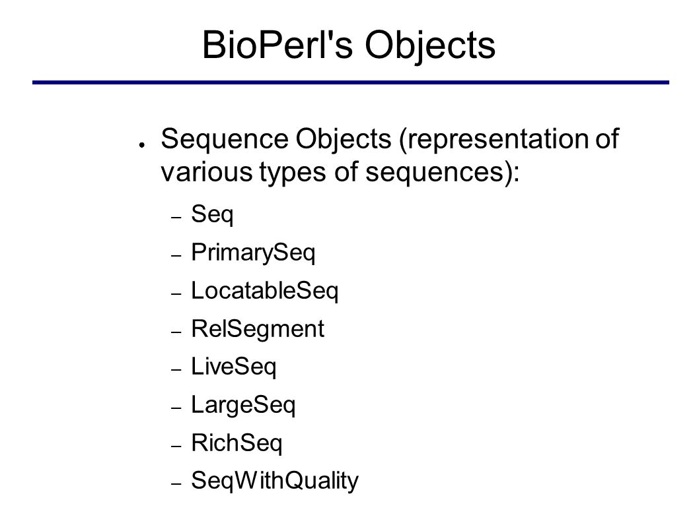The height and width of the screenshot is (523, 699).
Task: Click the "various types of sequences):" line
Action: click(x=340, y=172)
